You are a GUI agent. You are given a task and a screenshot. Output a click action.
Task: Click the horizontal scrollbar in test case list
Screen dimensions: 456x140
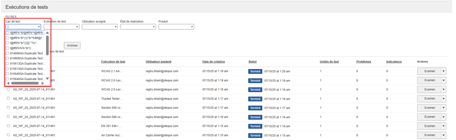coord(25,83)
